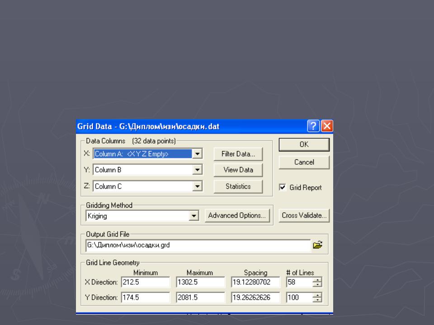Image resolution: width=434 pixels, height=325 pixels.
Task: Click Y Direction Minimum field 174.5
Action: tap(146, 297)
